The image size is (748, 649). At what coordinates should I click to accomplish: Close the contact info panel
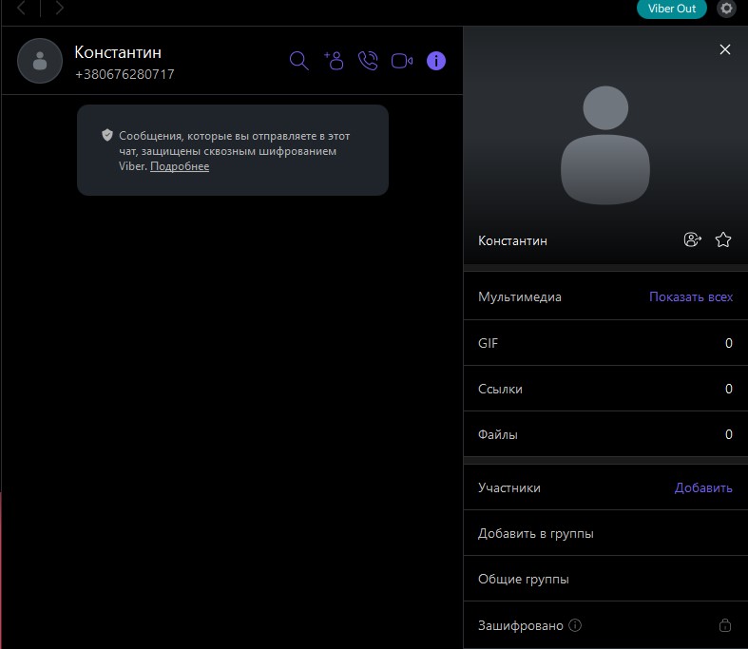click(x=725, y=49)
